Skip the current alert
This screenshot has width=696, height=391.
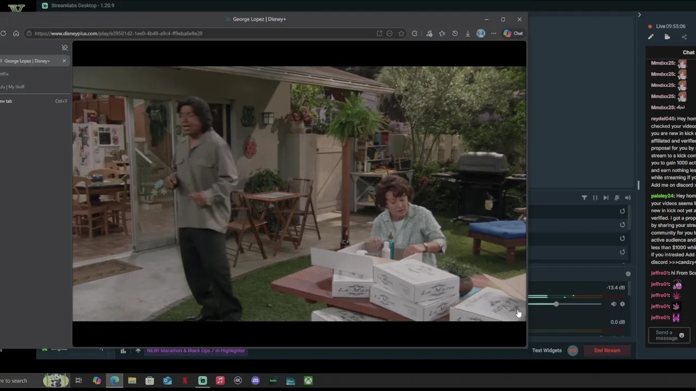click(x=606, y=198)
